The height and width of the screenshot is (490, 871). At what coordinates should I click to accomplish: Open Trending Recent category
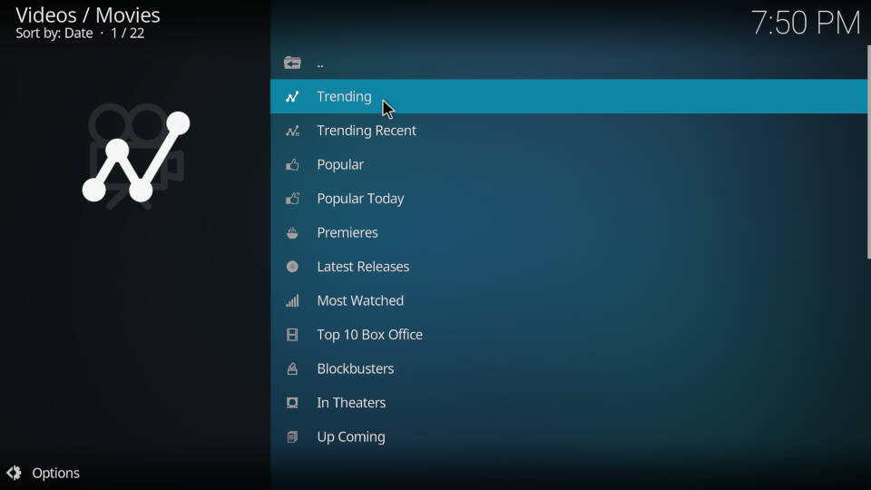coord(568,131)
